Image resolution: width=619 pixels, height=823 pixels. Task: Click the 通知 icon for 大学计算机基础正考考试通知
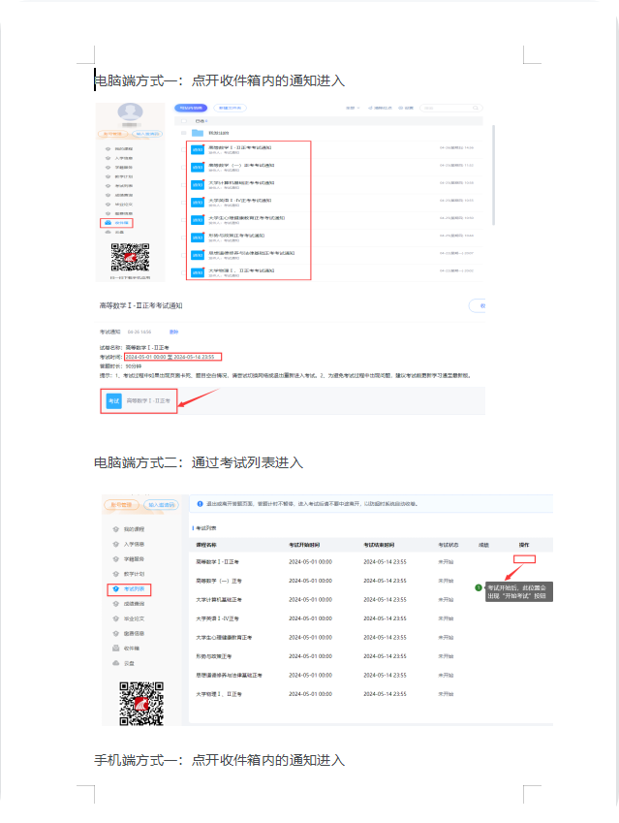[x=198, y=184]
